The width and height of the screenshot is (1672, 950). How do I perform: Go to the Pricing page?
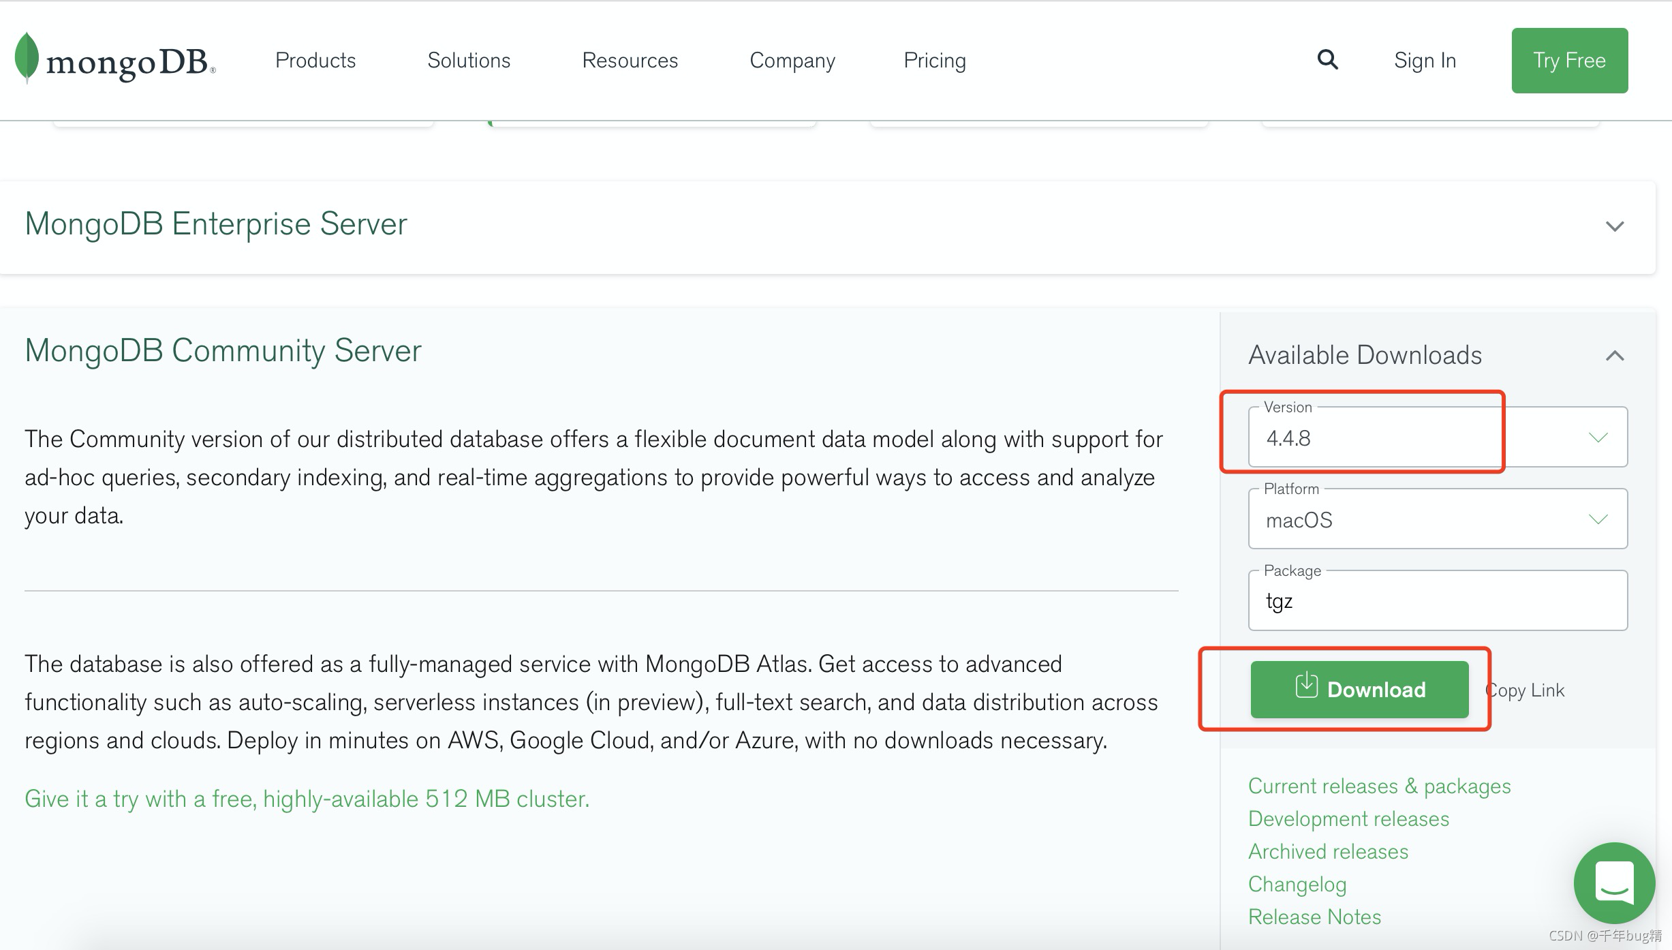[x=934, y=61]
